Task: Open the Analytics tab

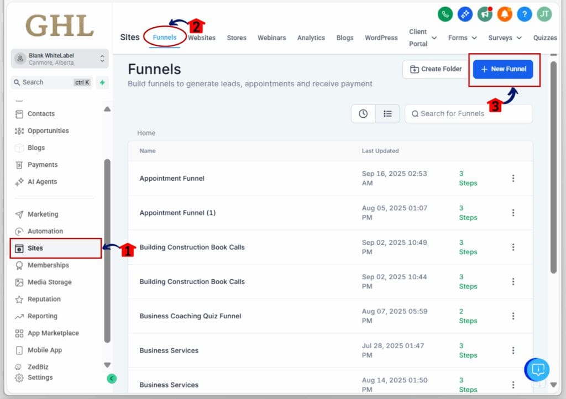Action: click(311, 38)
